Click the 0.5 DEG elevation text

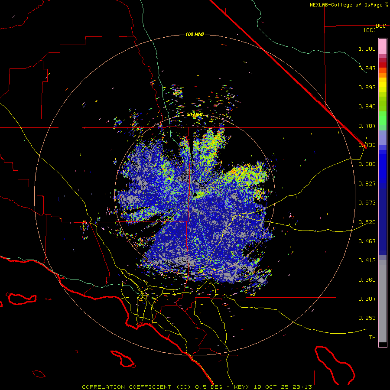click(209, 387)
